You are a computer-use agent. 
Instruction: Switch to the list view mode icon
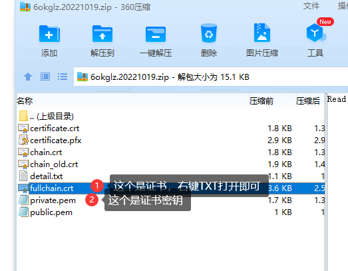(63, 77)
